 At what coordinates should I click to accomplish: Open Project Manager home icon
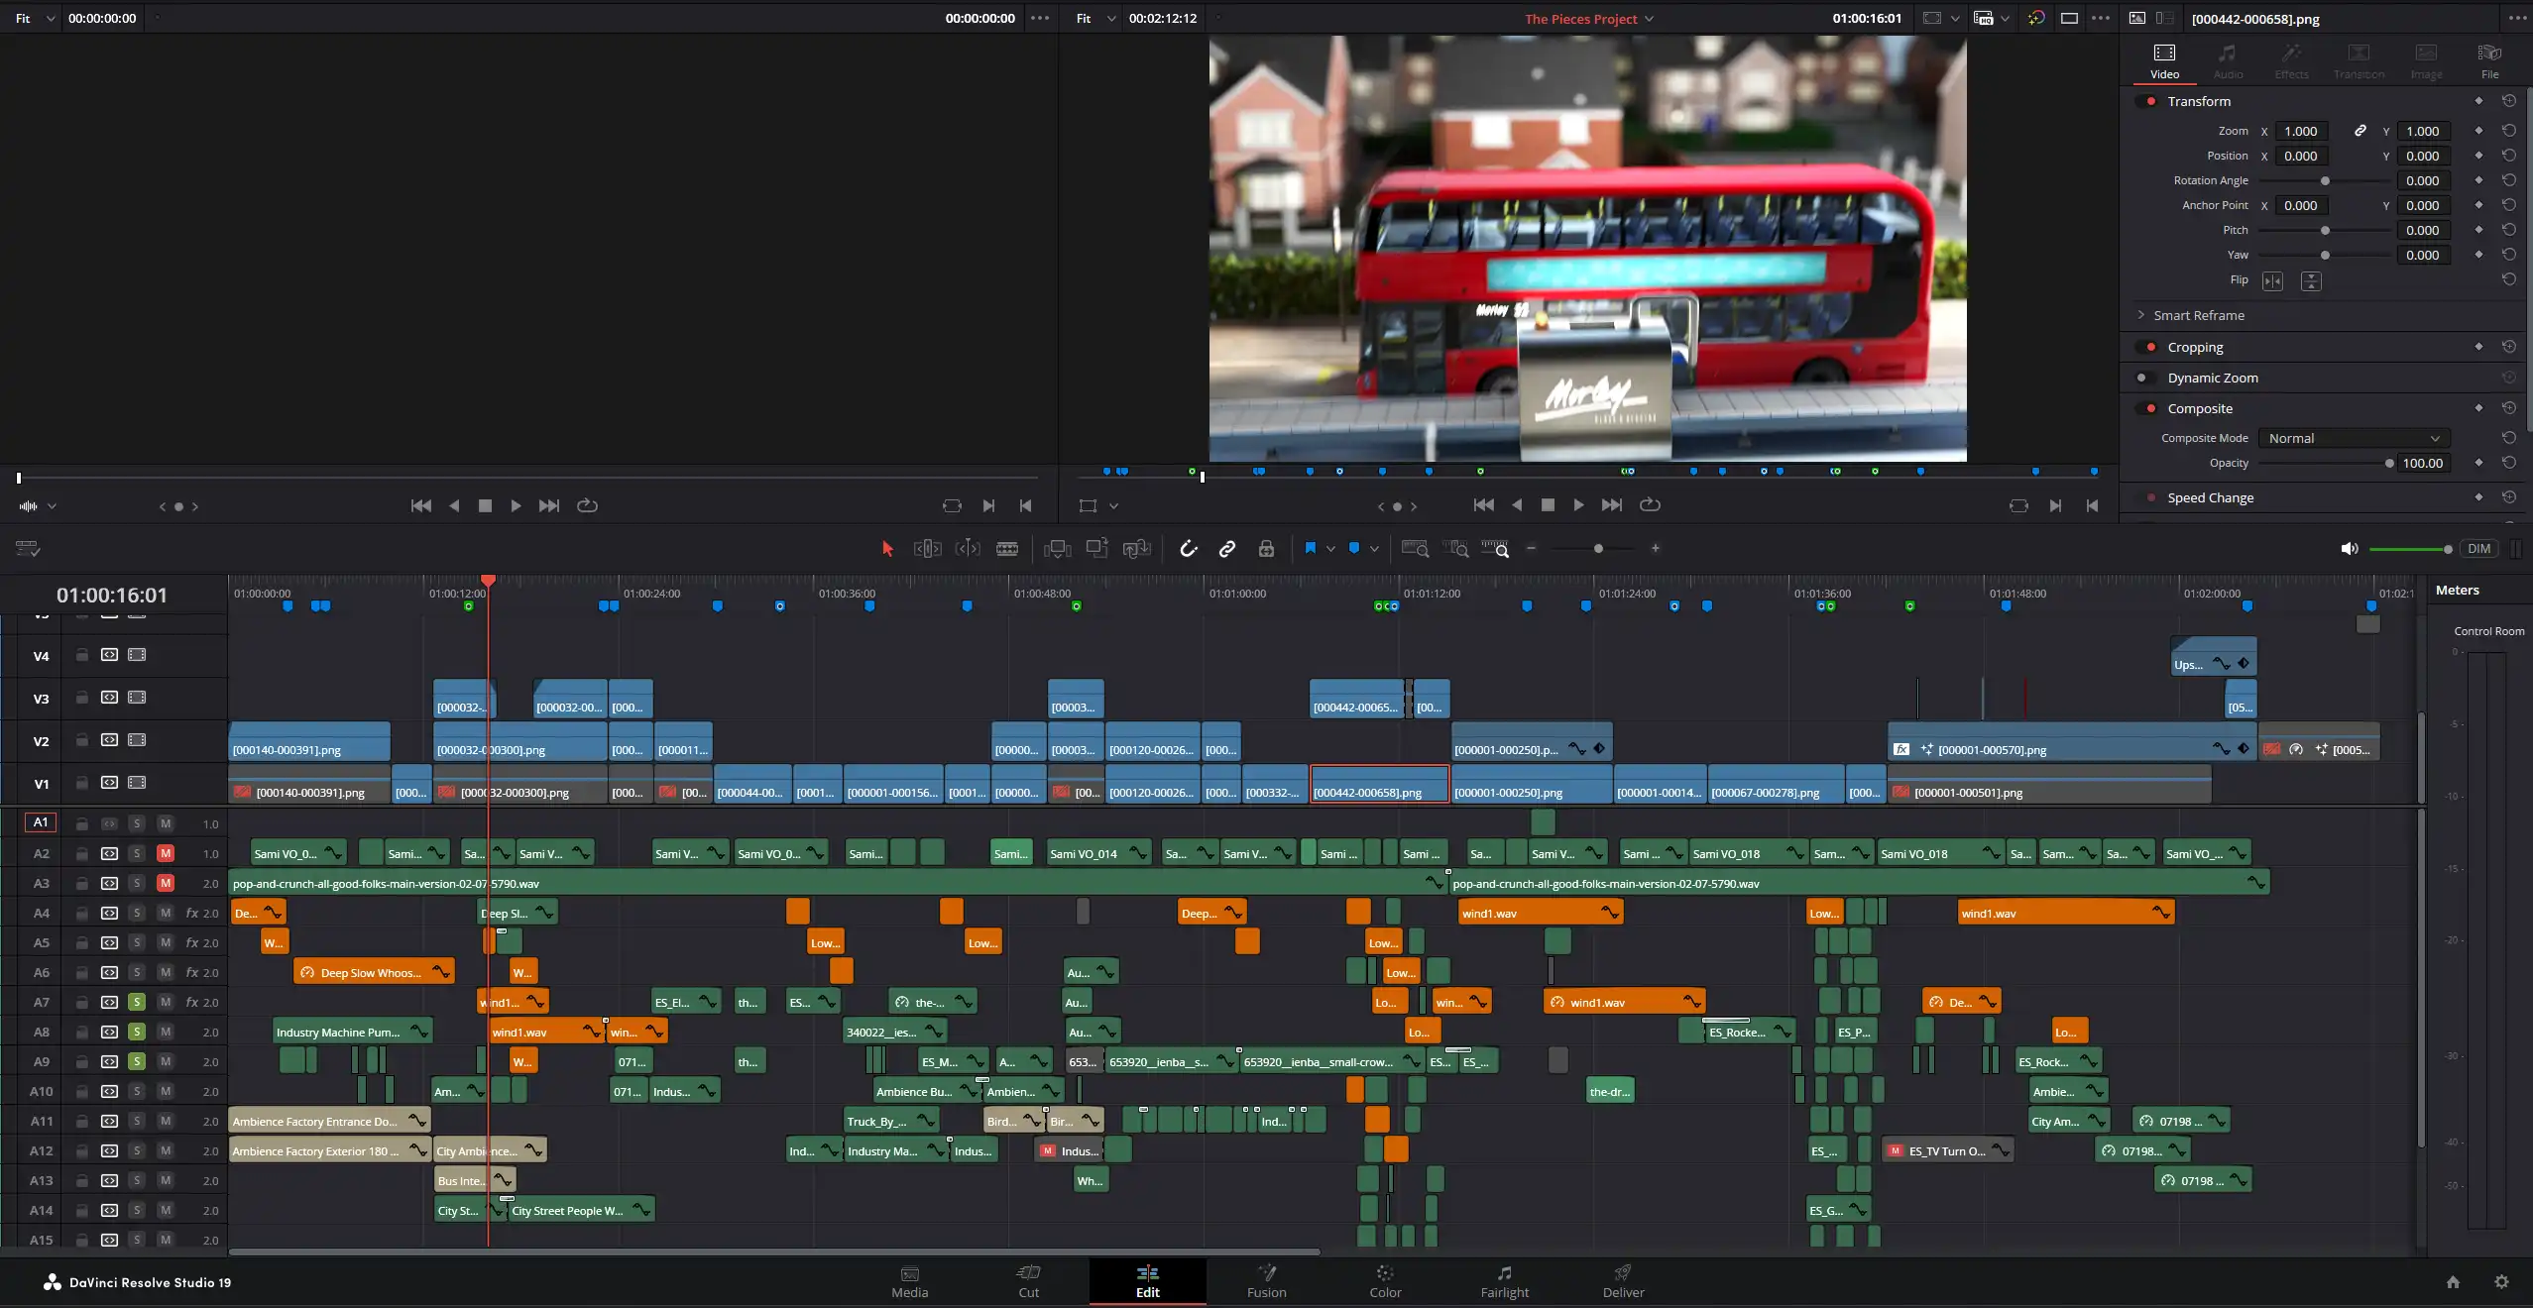point(2453,1282)
